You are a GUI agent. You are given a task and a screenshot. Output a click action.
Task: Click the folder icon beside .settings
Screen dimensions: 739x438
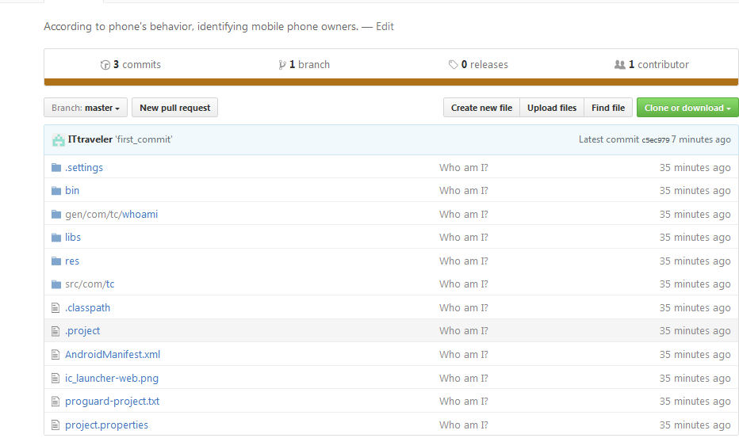(x=56, y=167)
